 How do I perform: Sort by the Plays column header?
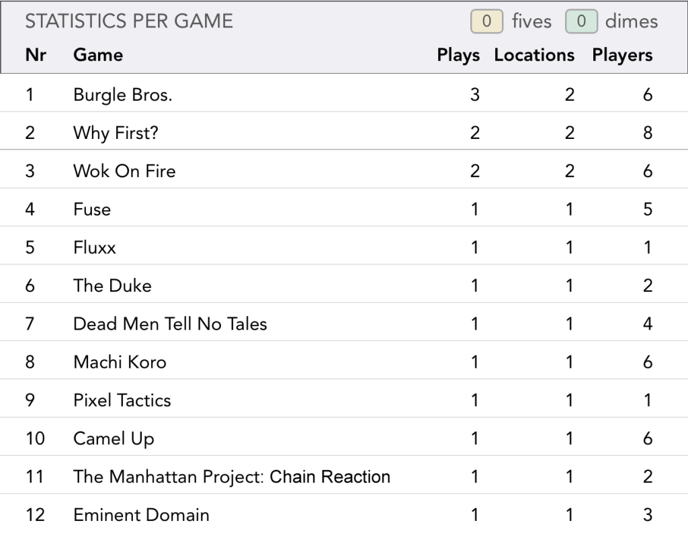click(x=458, y=55)
